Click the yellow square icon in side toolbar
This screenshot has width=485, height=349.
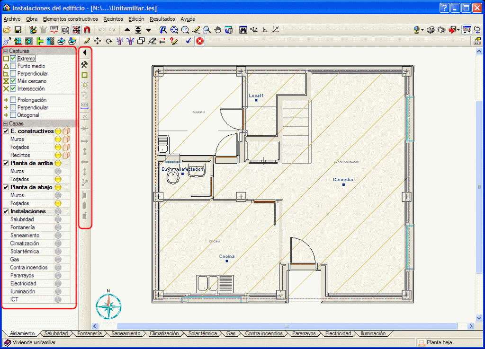[x=84, y=75]
